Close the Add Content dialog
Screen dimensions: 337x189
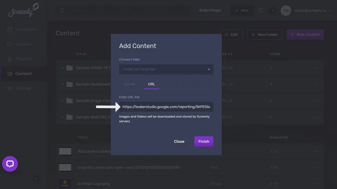(x=179, y=141)
